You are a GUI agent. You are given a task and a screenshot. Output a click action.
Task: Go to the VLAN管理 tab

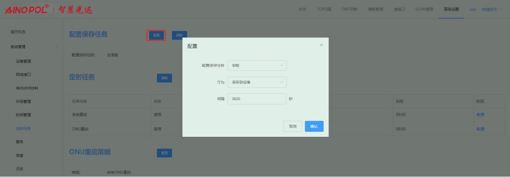click(424, 9)
